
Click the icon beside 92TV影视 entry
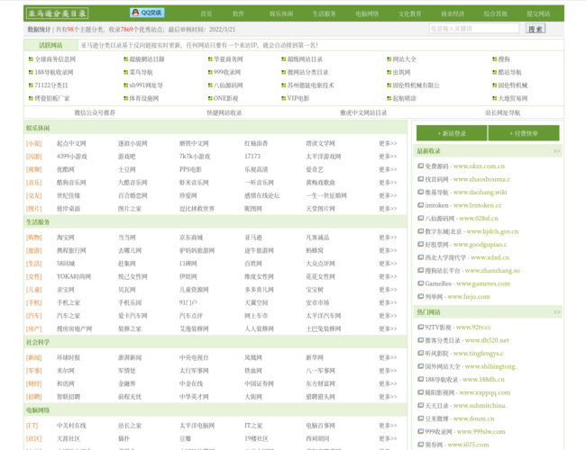tap(419, 328)
